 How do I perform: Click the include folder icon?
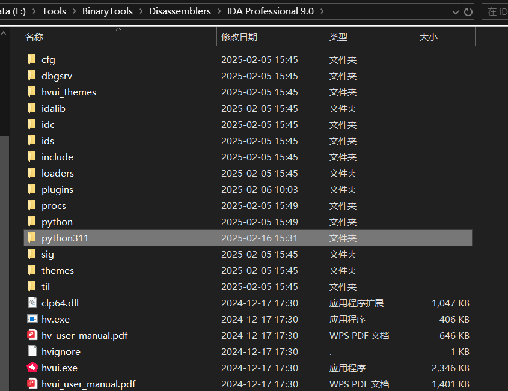point(32,156)
